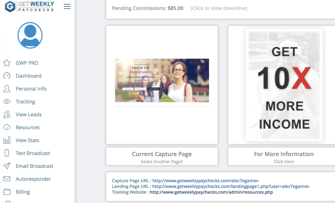The image size is (335, 203).
Task: Open Email Broadcast section
Action: click(x=35, y=166)
